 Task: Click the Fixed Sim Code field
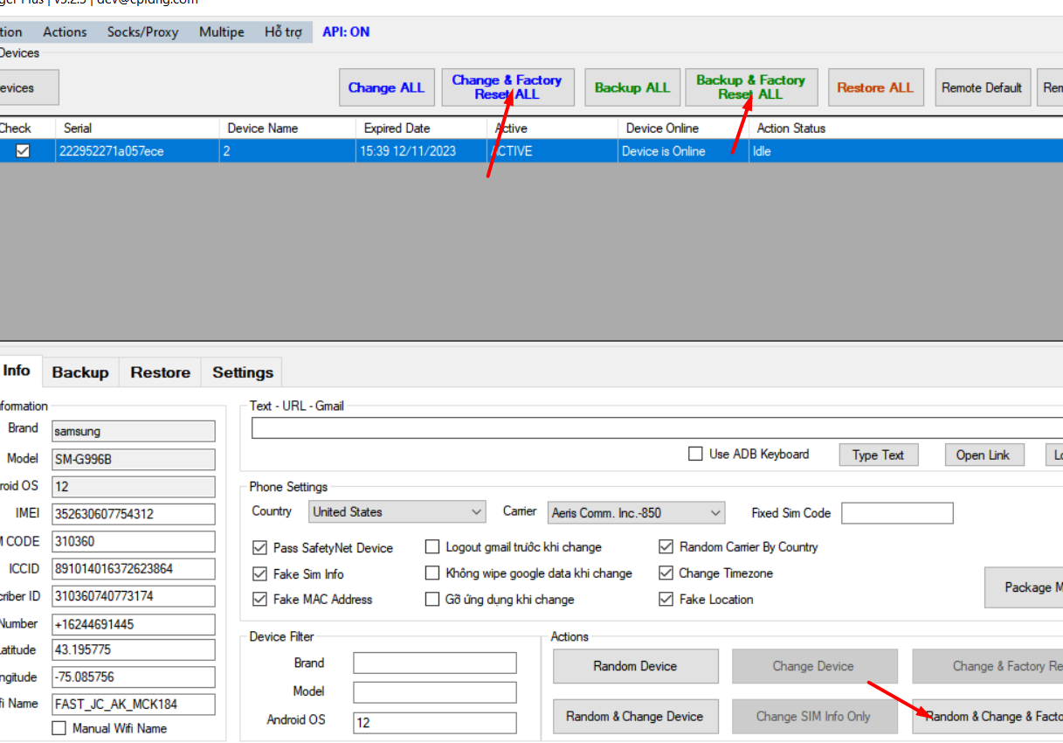[x=897, y=513]
